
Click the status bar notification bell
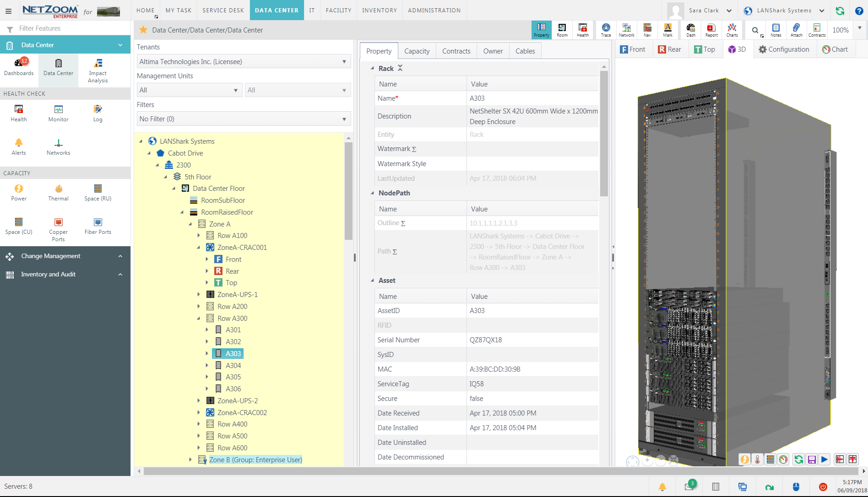click(x=662, y=487)
